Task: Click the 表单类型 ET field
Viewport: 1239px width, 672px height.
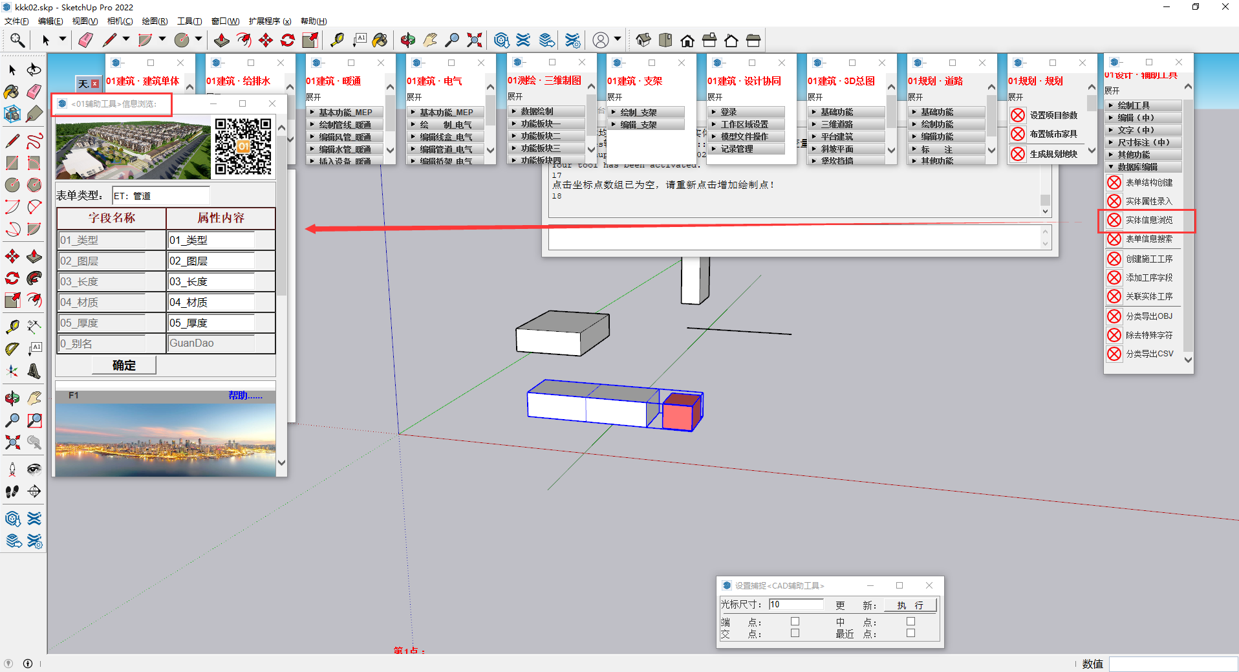Action: [x=161, y=196]
